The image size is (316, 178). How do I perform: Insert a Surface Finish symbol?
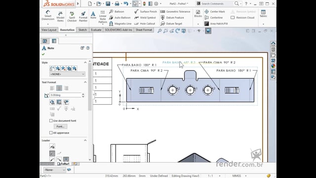pos(145,11)
